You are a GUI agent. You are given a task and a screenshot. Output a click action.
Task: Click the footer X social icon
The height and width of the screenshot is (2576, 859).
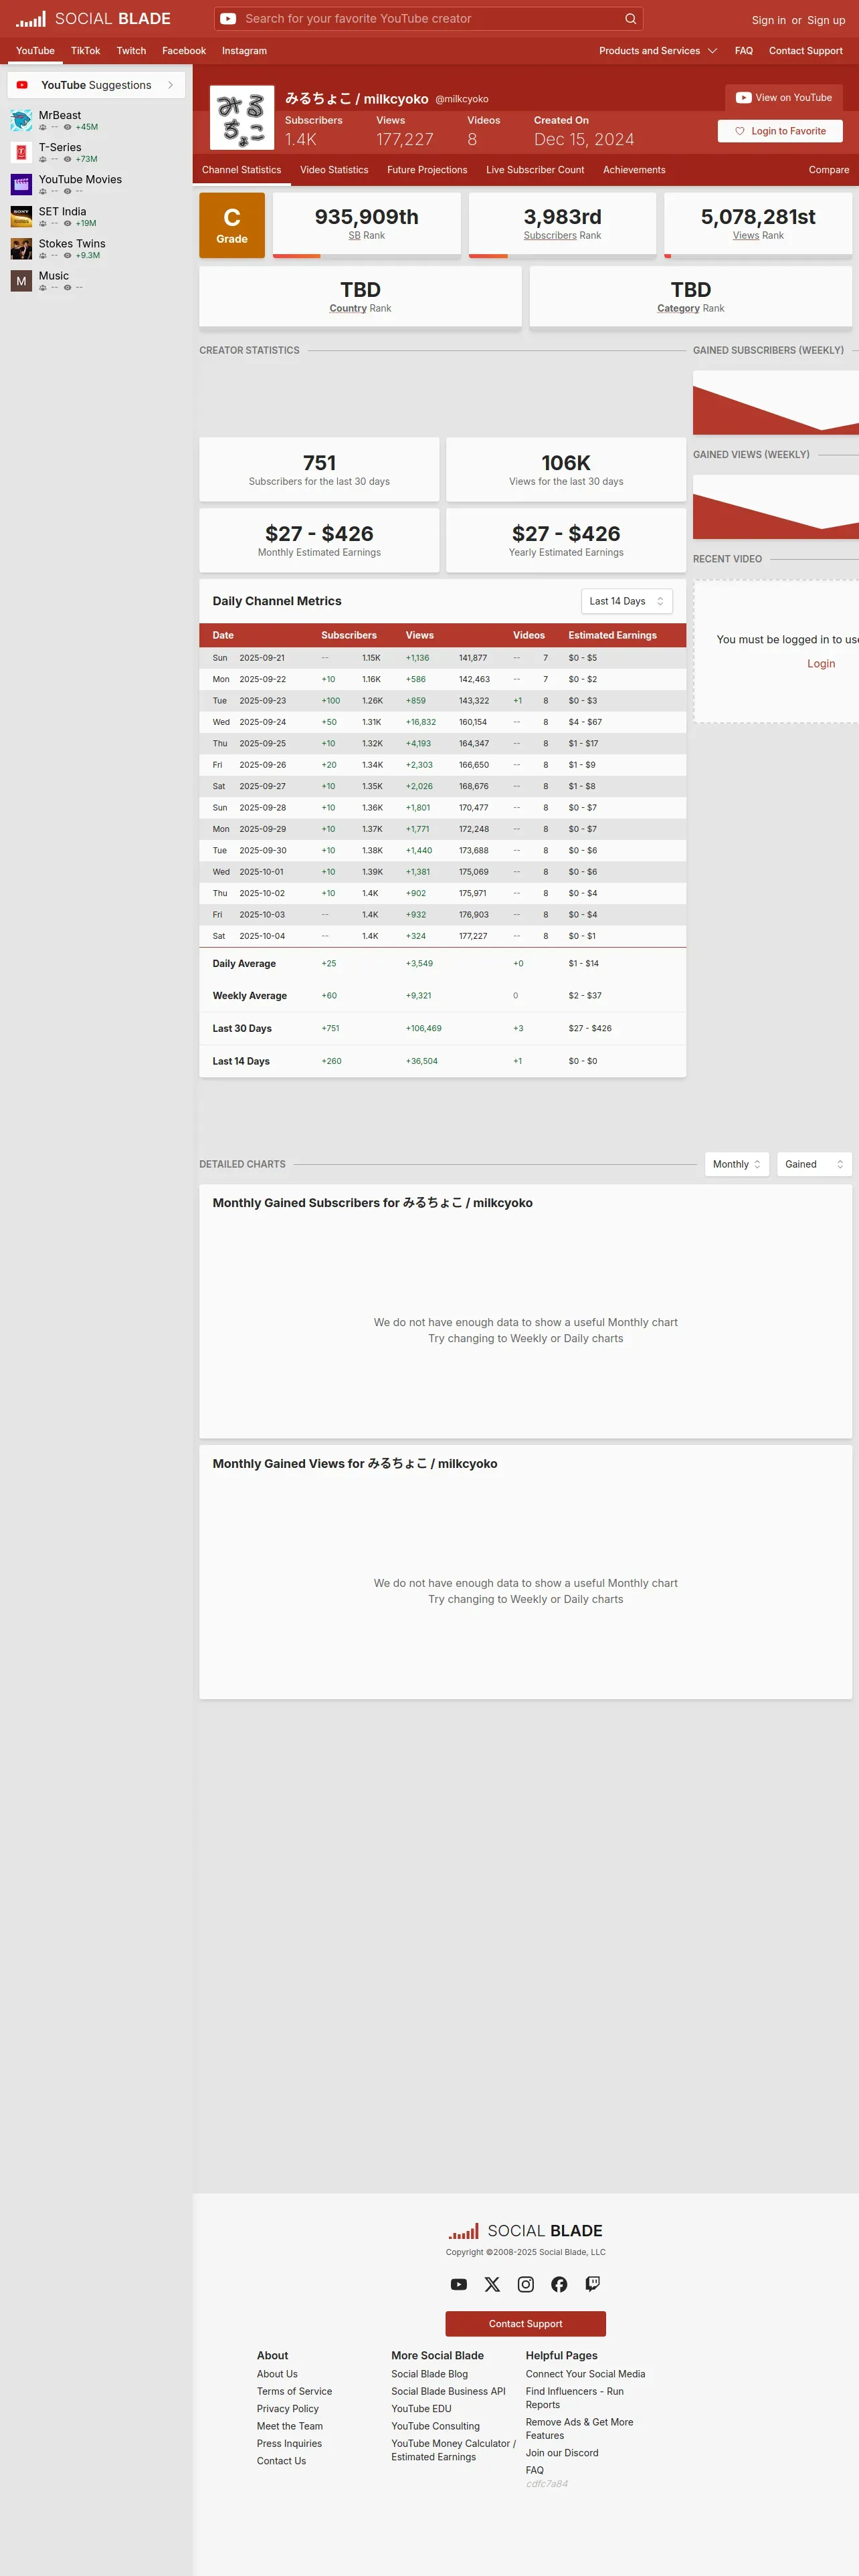492,2284
